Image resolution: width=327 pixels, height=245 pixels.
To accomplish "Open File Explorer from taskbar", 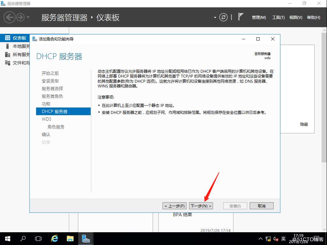I will tap(70, 239).
